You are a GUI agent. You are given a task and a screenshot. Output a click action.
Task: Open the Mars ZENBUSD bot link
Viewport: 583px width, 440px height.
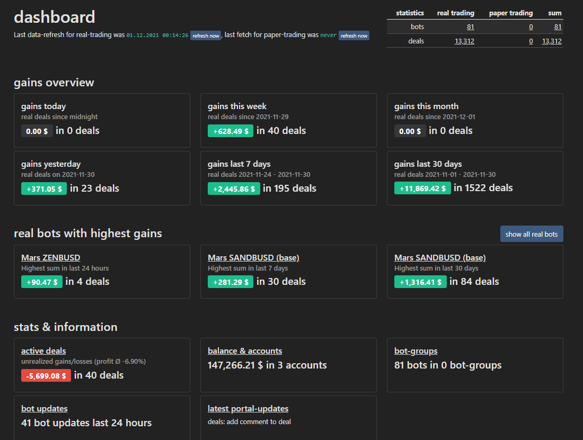tap(50, 258)
